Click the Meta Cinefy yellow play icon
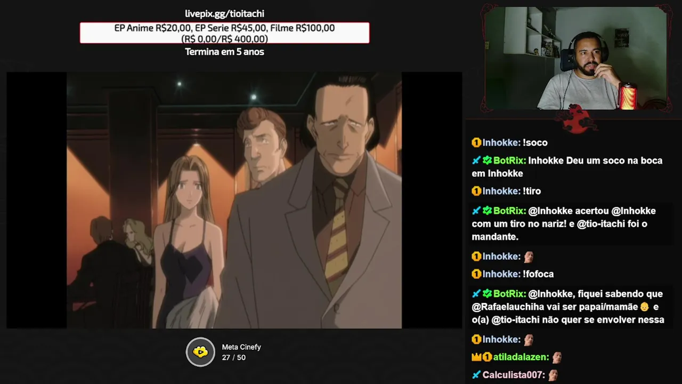The image size is (682, 384). [200, 352]
